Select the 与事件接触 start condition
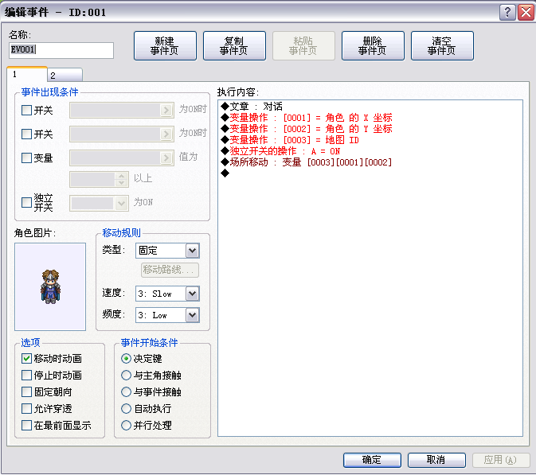 click(x=126, y=391)
